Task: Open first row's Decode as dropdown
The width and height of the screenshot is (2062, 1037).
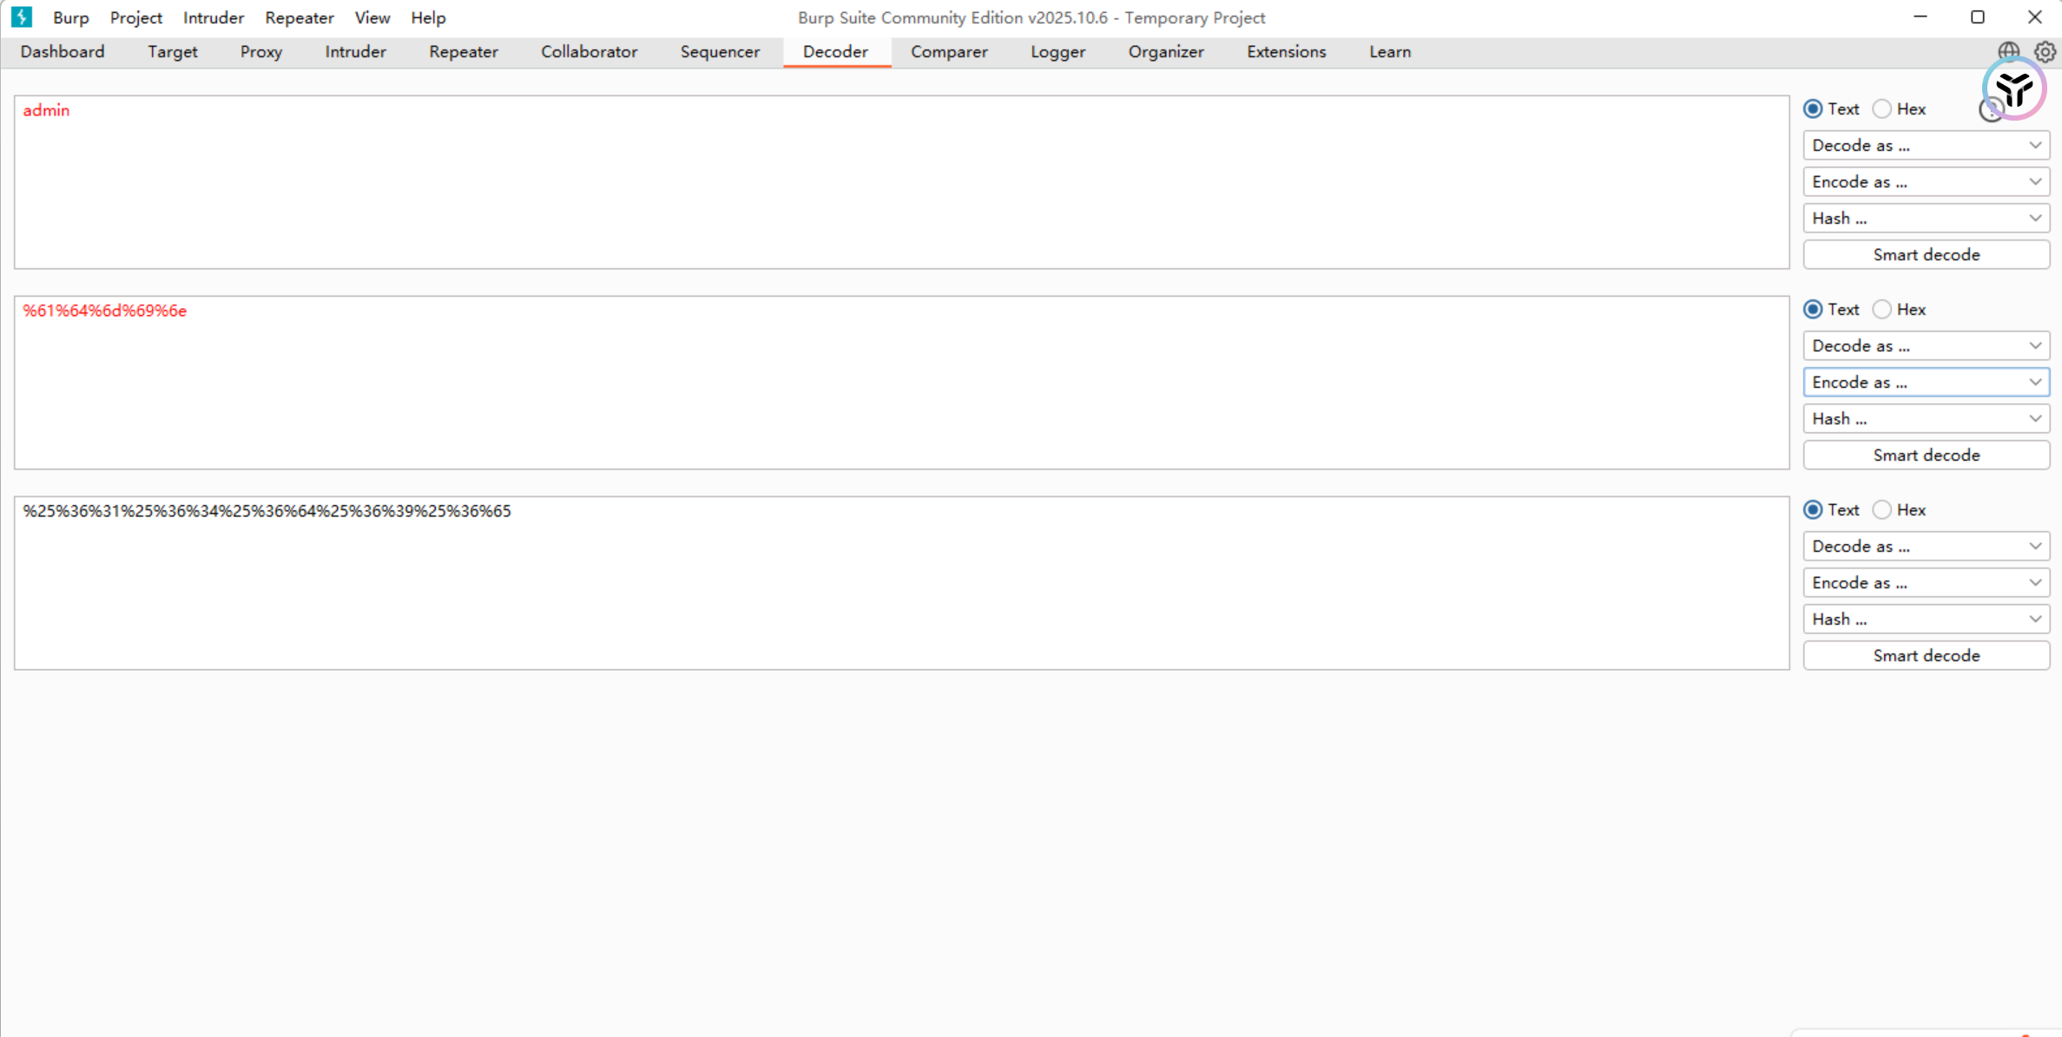Action: tap(1925, 146)
